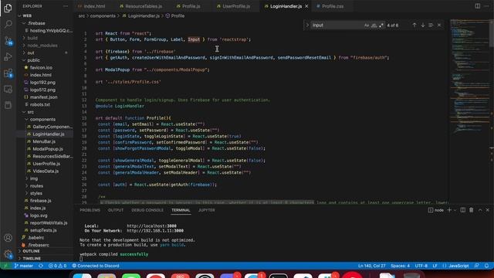Kill terminal with trash icon
The height and width of the screenshot is (278, 494).
pos(472,210)
